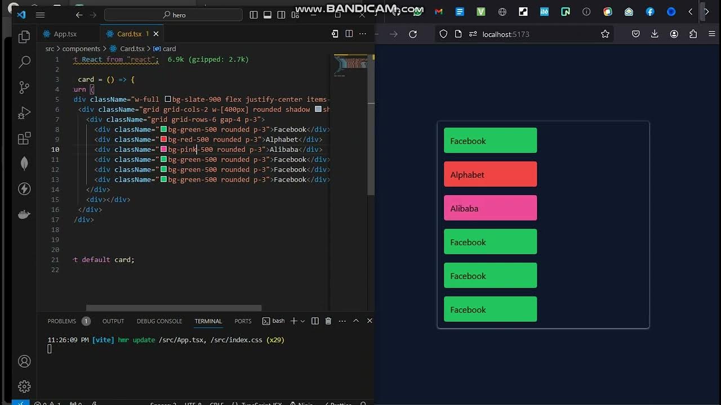Open editor more actions ellipsis

(363, 34)
